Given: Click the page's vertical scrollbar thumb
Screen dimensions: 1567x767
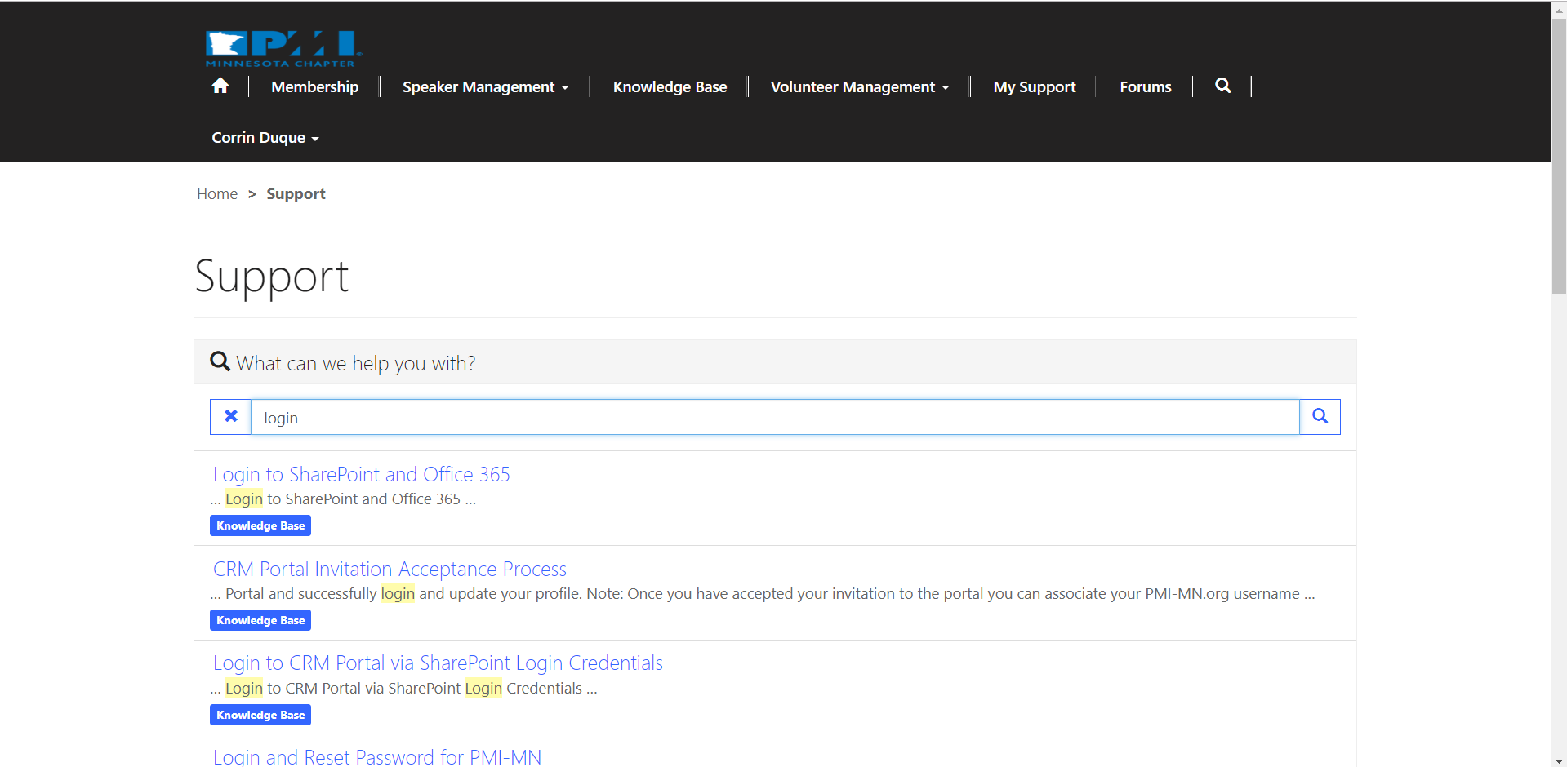Looking at the screenshot, I should point(1558,155).
